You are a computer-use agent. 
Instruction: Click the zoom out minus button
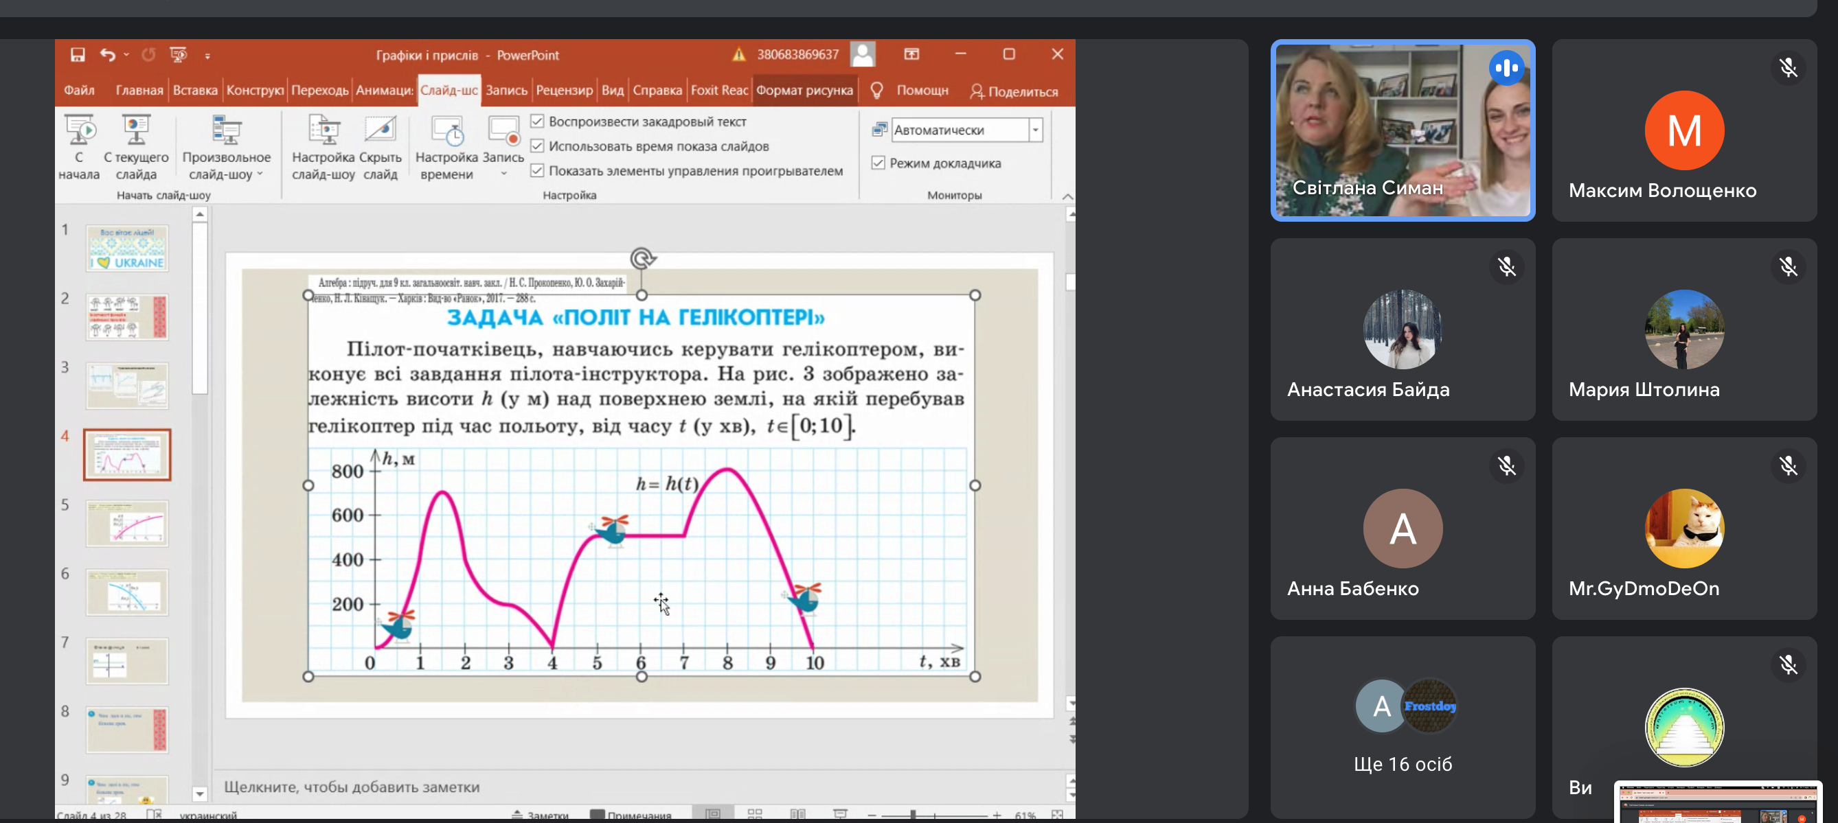point(871,815)
